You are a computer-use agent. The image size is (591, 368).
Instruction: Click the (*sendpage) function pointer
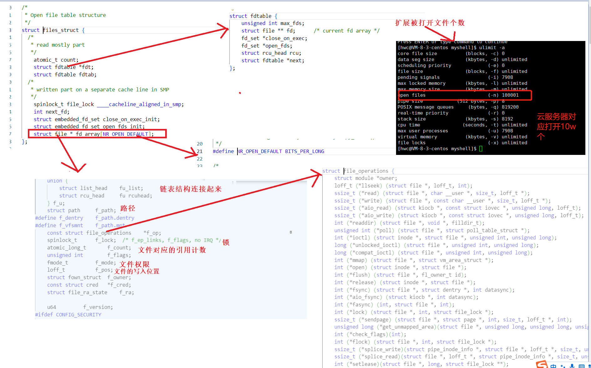tap(375, 319)
